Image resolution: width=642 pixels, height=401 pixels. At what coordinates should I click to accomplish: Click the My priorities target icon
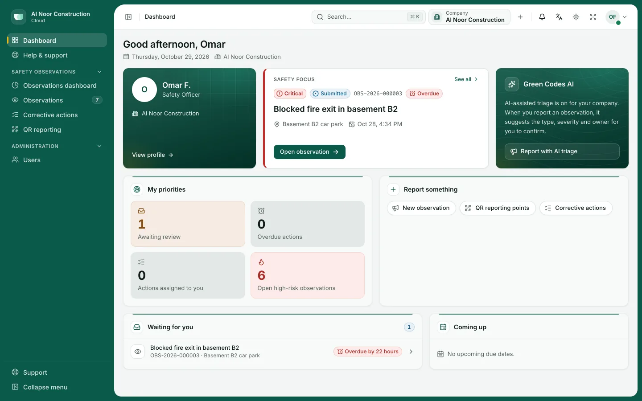pos(137,189)
